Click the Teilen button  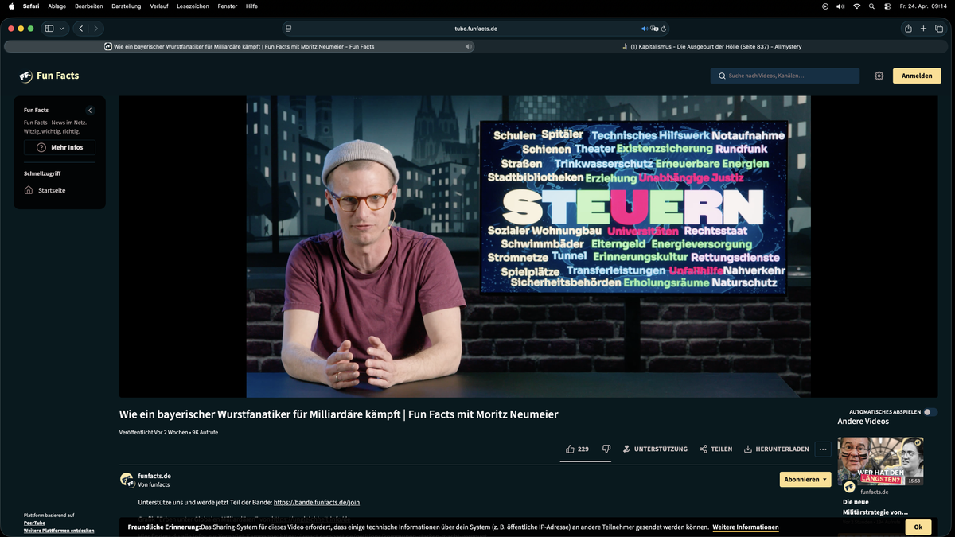[715, 449]
